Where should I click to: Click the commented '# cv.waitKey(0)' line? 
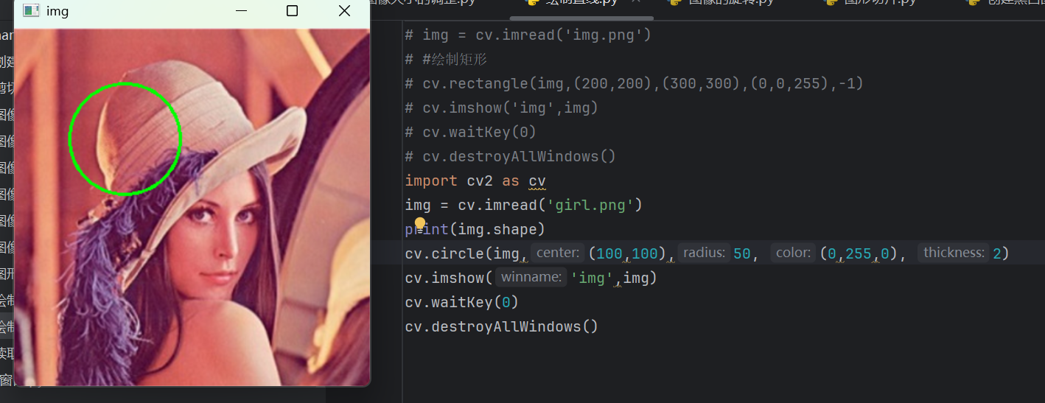pyautogui.click(x=470, y=132)
